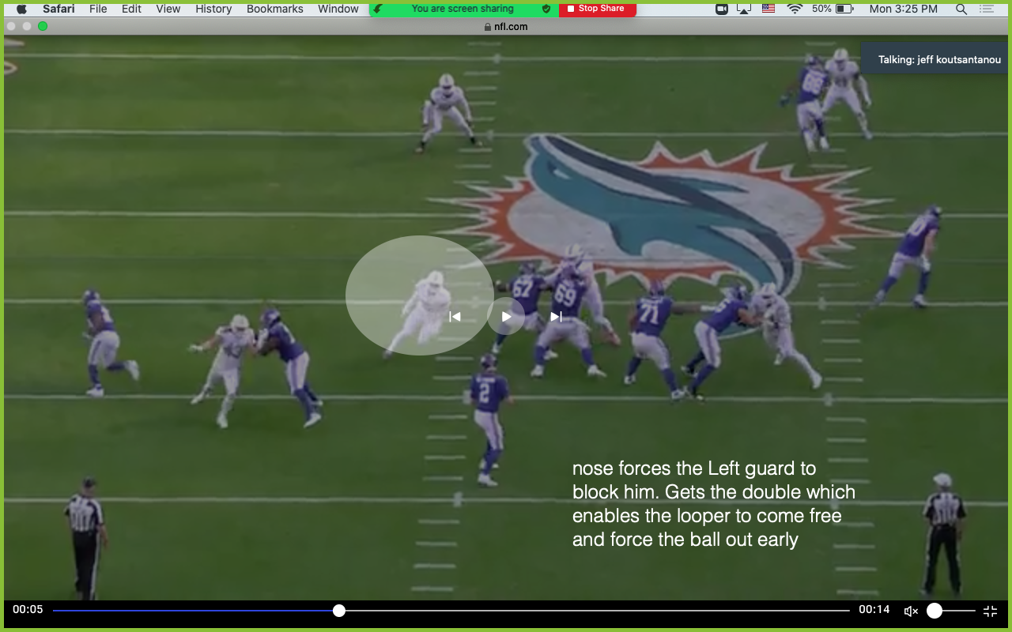Click the 00:14 duration label
Viewport: 1012px width, 632px height.
click(x=874, y=610)
